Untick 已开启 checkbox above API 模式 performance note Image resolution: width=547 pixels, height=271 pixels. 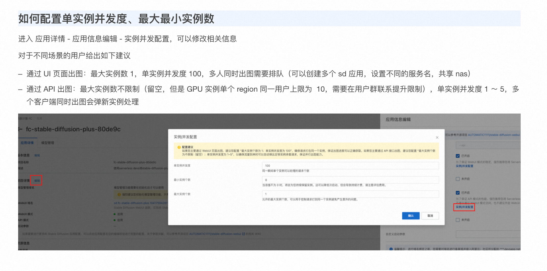(458, 193)
